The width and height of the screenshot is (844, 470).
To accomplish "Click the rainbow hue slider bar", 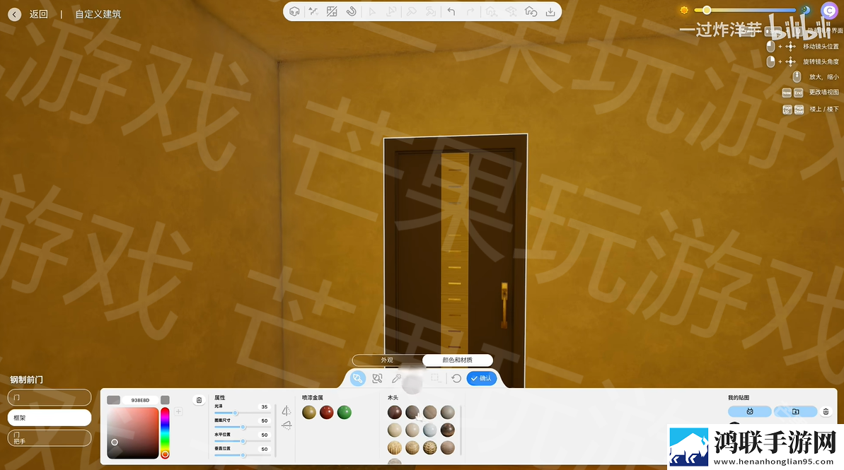I will point(166,433).
